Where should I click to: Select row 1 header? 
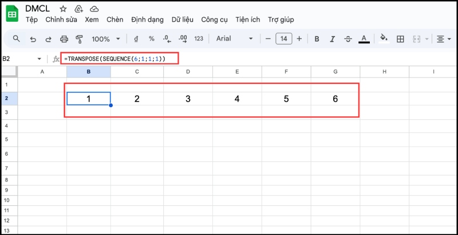click(9, 84)
